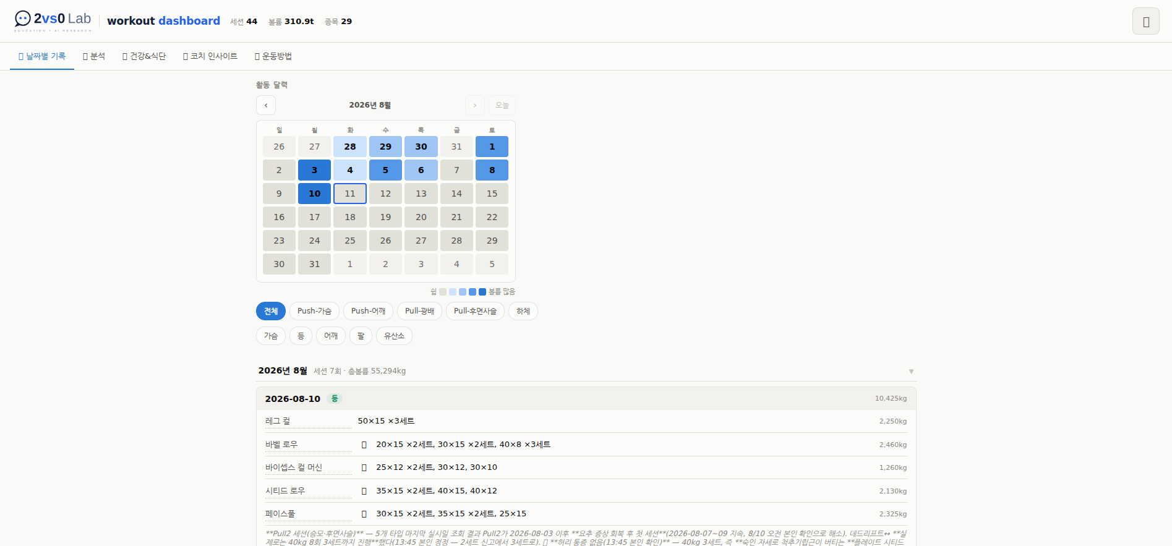Image resolution: width=1172 pixels, height=546 pixels.
Task: Click the workout dashboard title
Action: (164, 21)
